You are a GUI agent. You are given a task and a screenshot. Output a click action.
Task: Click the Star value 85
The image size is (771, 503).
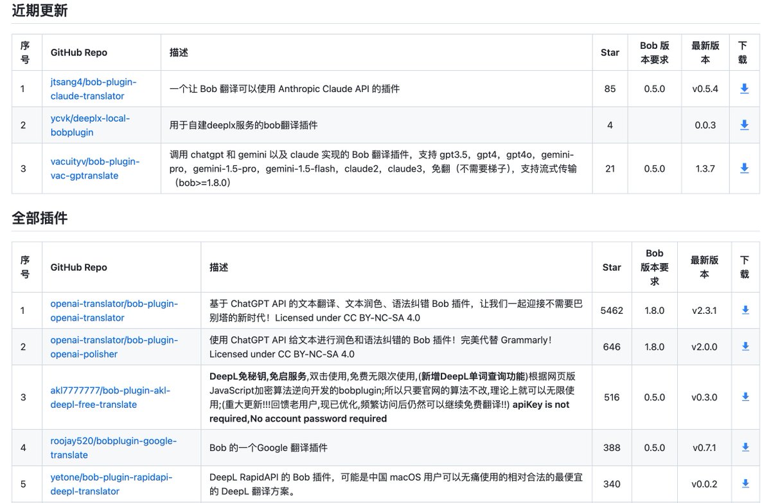(610, 89)
